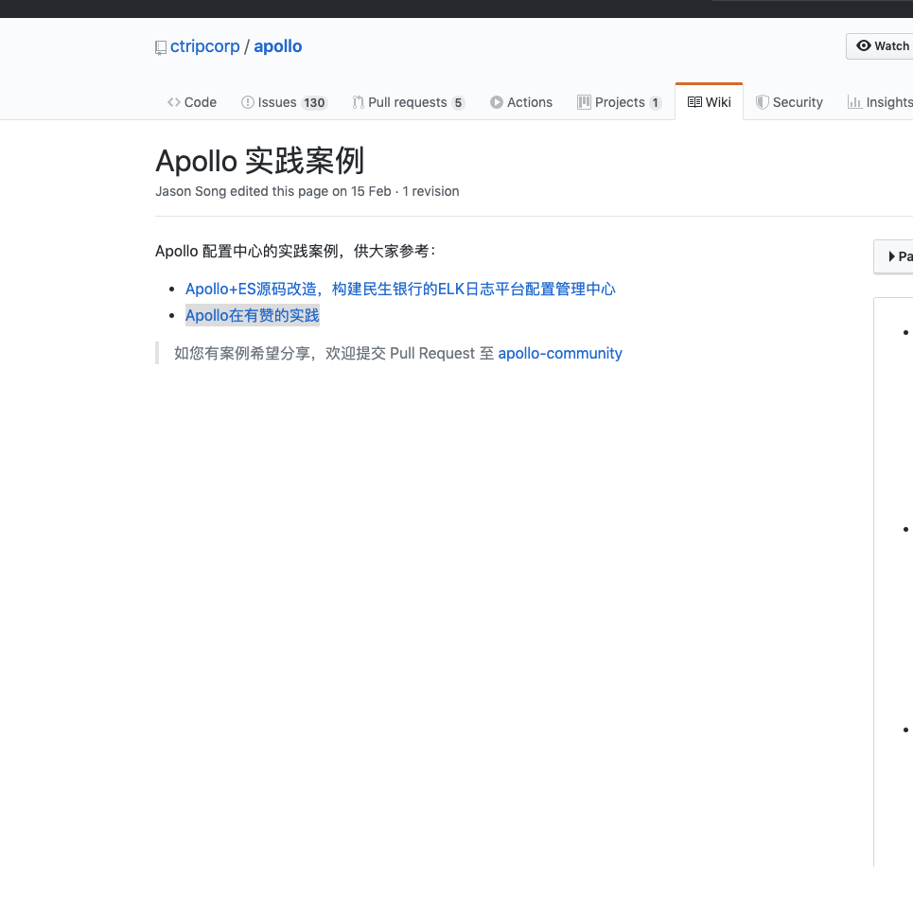View the 1 revision history link
The height and width of the screenshot is (913, 913).
[430, 191]
